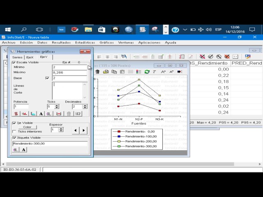This screenshot has width=263, height=197.
Task: Click the L icon below the Rendimiento-300,00 label field
Action: pyautogui.click(x=16, y=150)
